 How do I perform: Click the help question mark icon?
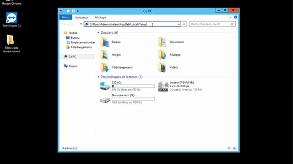(235, 17)
